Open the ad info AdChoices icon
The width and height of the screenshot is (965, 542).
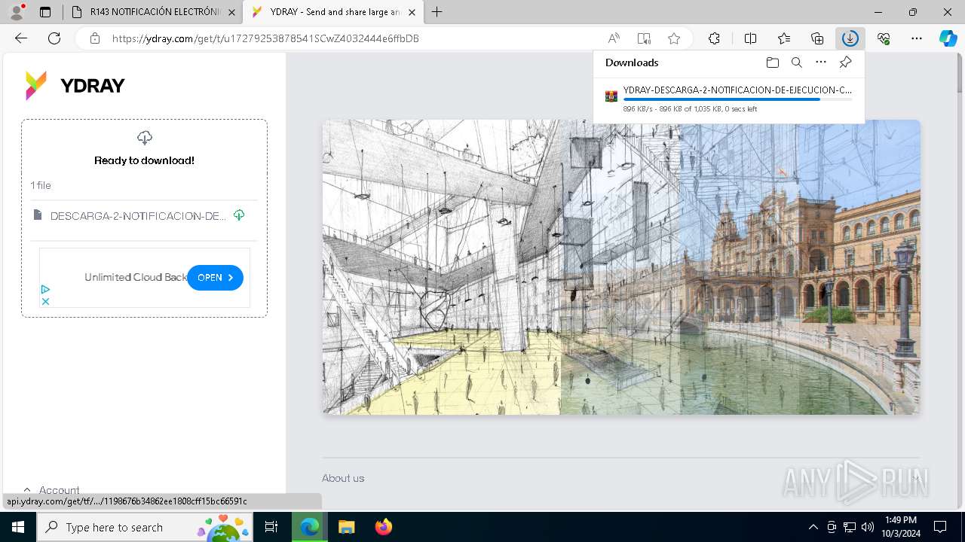(x=45, y=289)
